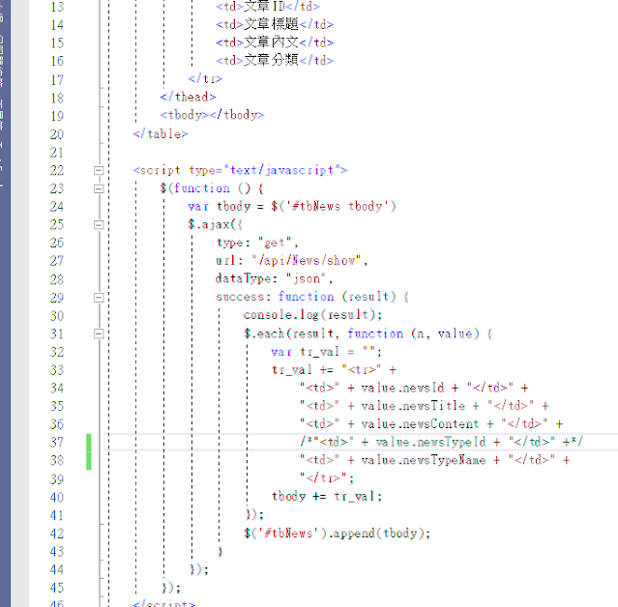This screenshot has width=618, height=607.
Task: Click the '<td>文章標題</td>' cell text
Action: click(x=275, y=24)
